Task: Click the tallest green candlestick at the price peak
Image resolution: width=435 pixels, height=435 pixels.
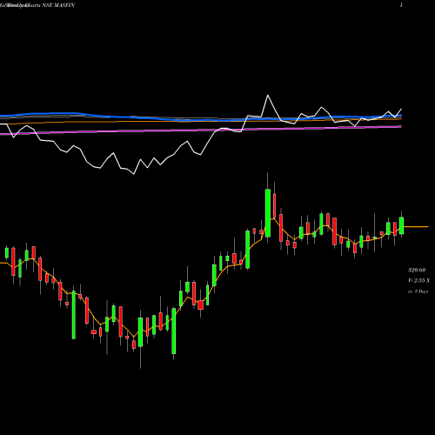Action: coord(268,213)
